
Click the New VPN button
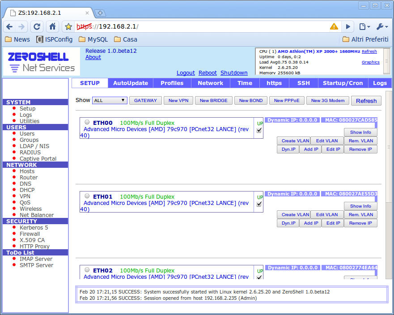click(x=178, y=101)
